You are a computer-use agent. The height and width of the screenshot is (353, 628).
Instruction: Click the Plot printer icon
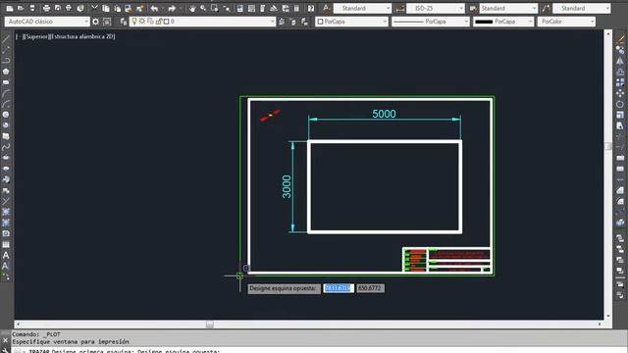tap(46, 8)
